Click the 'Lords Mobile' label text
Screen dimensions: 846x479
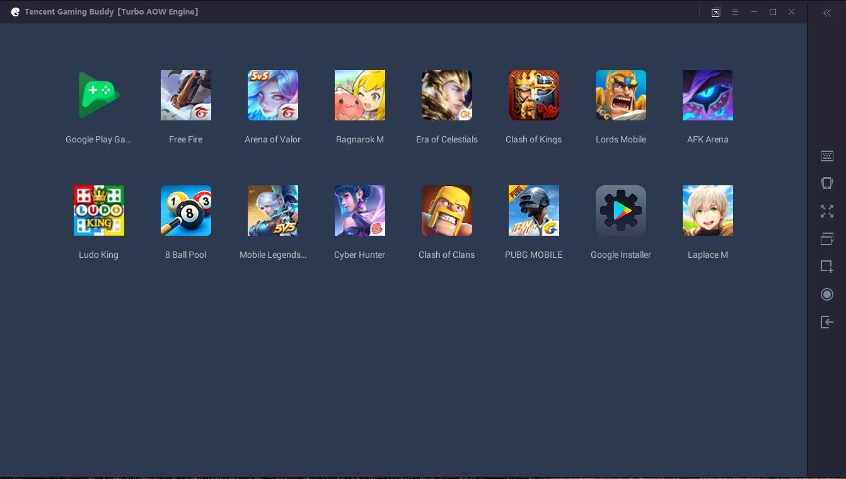[621, 139]
